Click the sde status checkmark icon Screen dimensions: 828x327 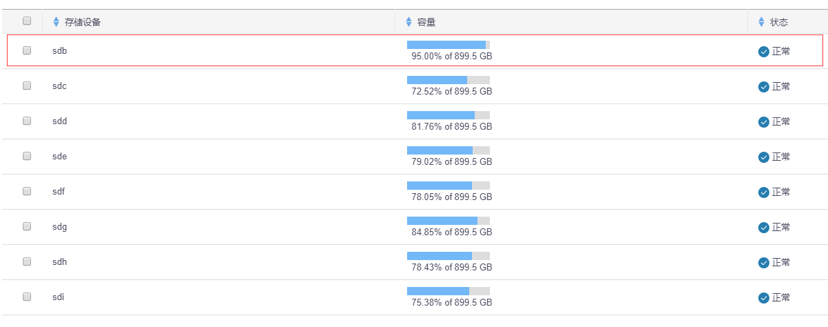pos(764,157)
